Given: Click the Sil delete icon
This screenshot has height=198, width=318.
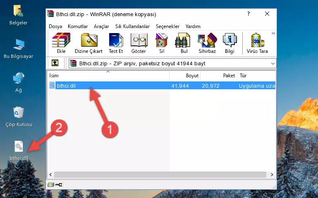Looking at the screenshot, I should coord(162,43).
